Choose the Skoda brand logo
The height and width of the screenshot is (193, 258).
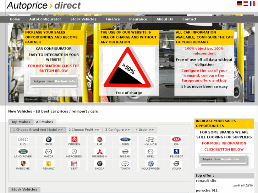100,164
